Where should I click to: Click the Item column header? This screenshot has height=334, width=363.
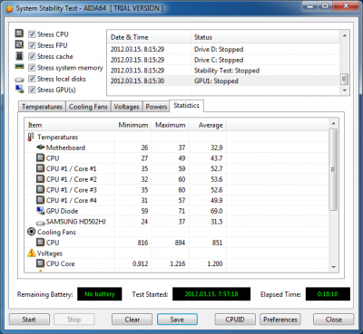[70, 125]
